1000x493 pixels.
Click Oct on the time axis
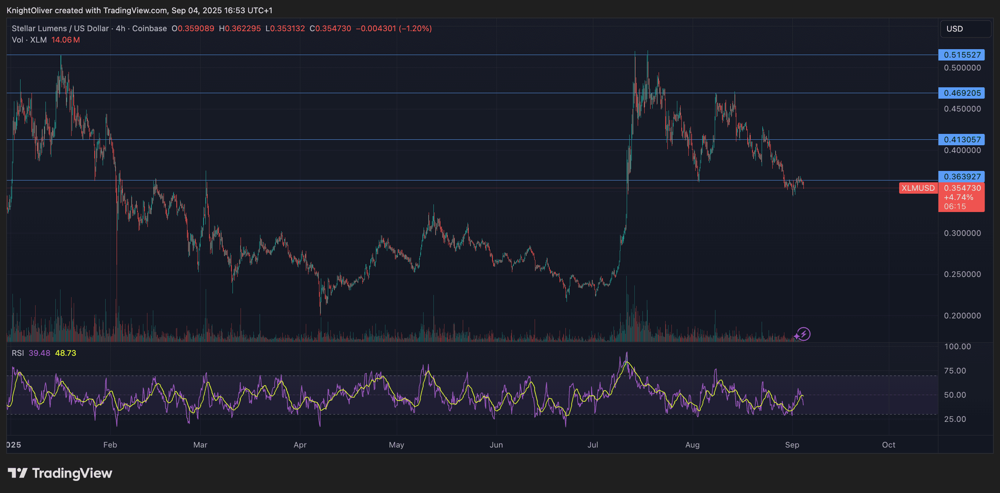889,445
